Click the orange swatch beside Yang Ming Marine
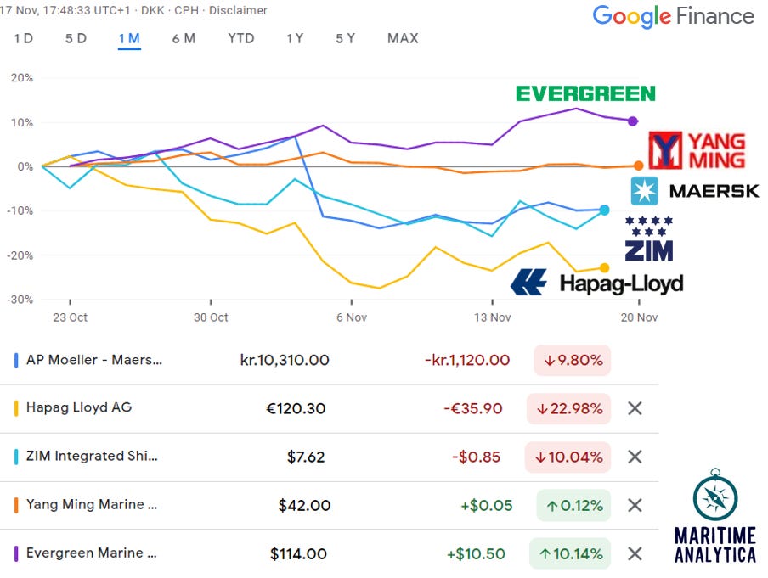 (16, 505)
